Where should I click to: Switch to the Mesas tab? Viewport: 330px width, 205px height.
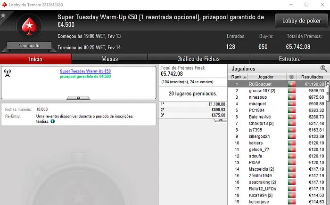109,59
